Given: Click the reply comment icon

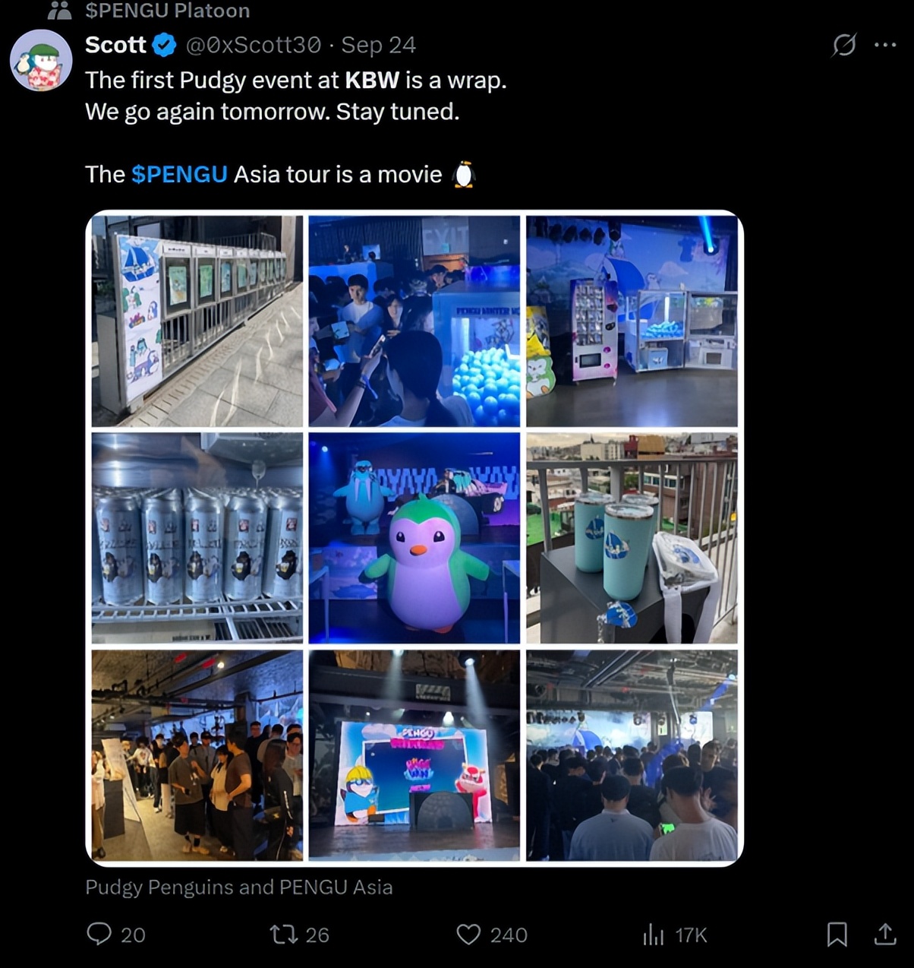Looking at the screenshot, I should pyautogui.click(x=99, y=933).
